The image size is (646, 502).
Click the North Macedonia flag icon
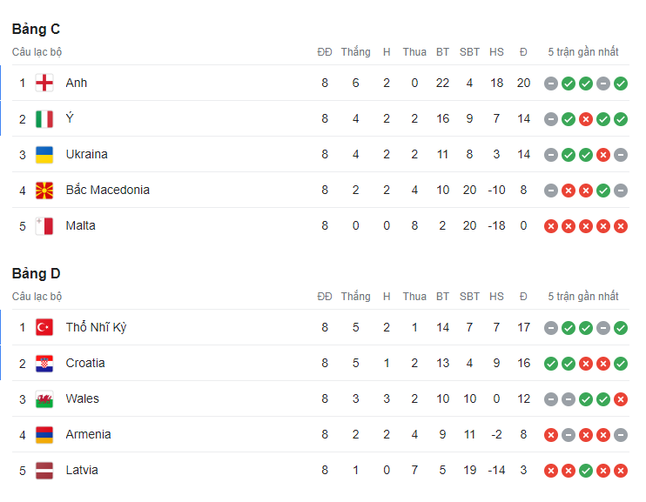coord(44,191)
